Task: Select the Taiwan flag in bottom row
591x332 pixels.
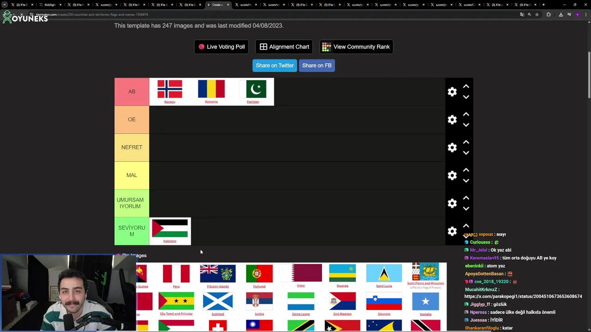Action: pos(259,326)
